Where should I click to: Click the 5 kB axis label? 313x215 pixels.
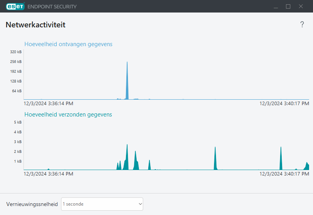[18, 122]
